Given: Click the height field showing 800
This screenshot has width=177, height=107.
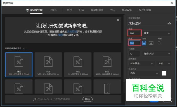Looking at the screenshot, I should tap(135, 43).
